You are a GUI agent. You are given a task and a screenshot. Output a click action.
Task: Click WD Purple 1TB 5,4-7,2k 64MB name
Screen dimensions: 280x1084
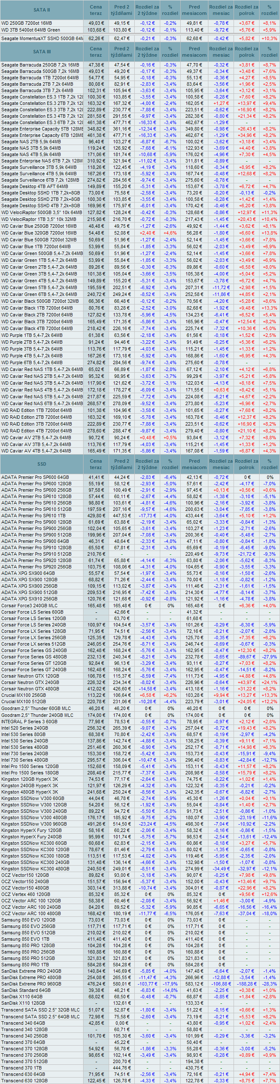tap(32, 336)
